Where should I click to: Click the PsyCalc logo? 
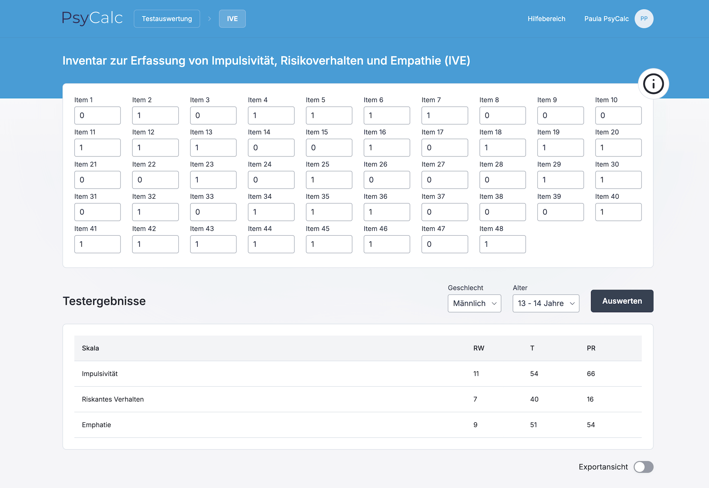coord(92,18)
